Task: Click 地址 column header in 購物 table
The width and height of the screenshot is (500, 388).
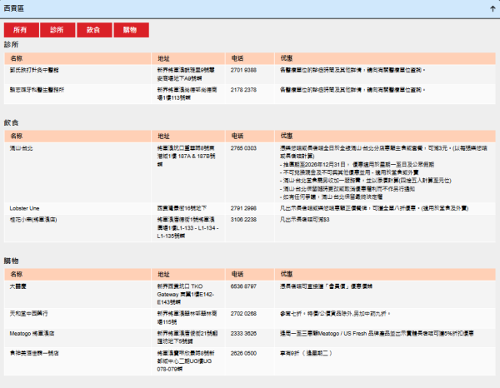Action: coord(163,274)
